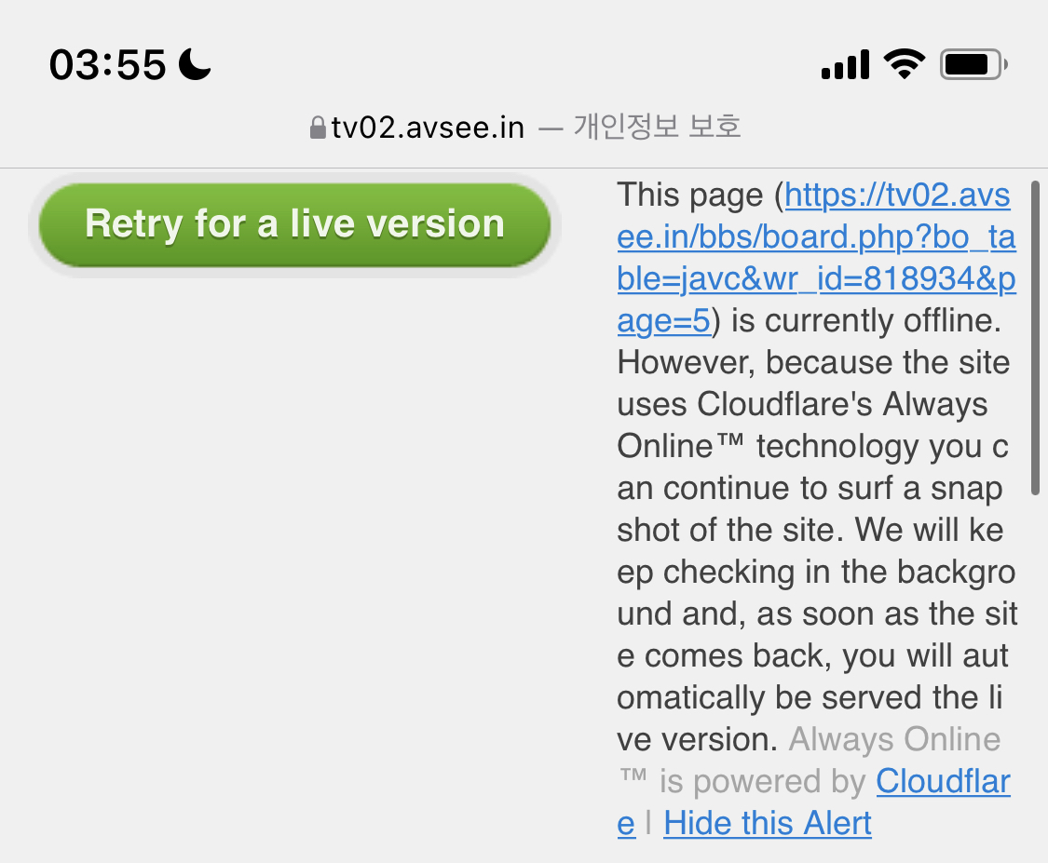Tap the 03:55 clock in status bar

[x=108, y=65]
